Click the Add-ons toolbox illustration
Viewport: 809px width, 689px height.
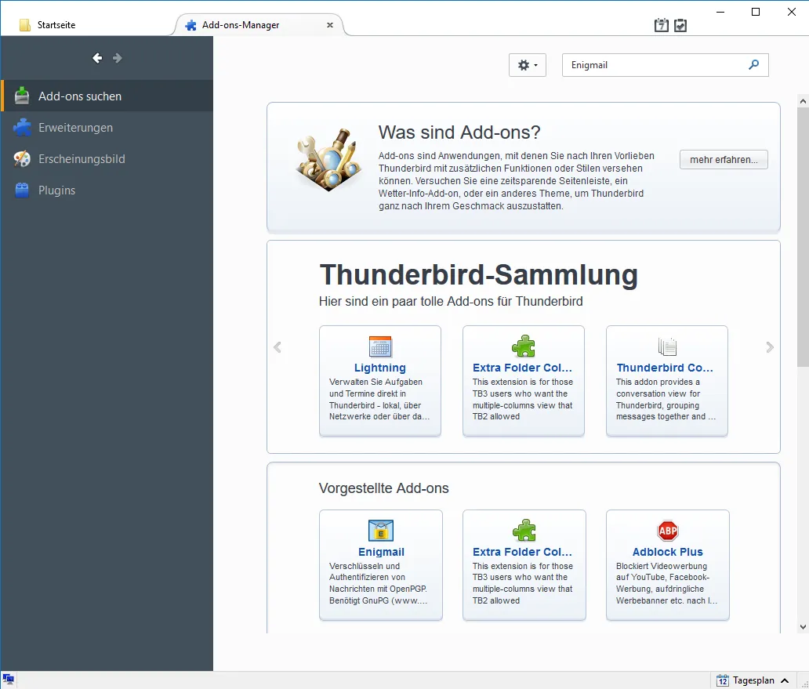click(x=328, y=159)
